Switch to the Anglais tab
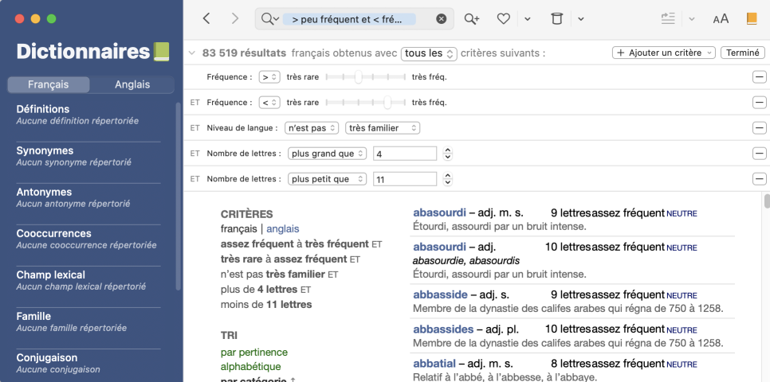This screenshot has height=382, width=770. click(x=132, y=84)
